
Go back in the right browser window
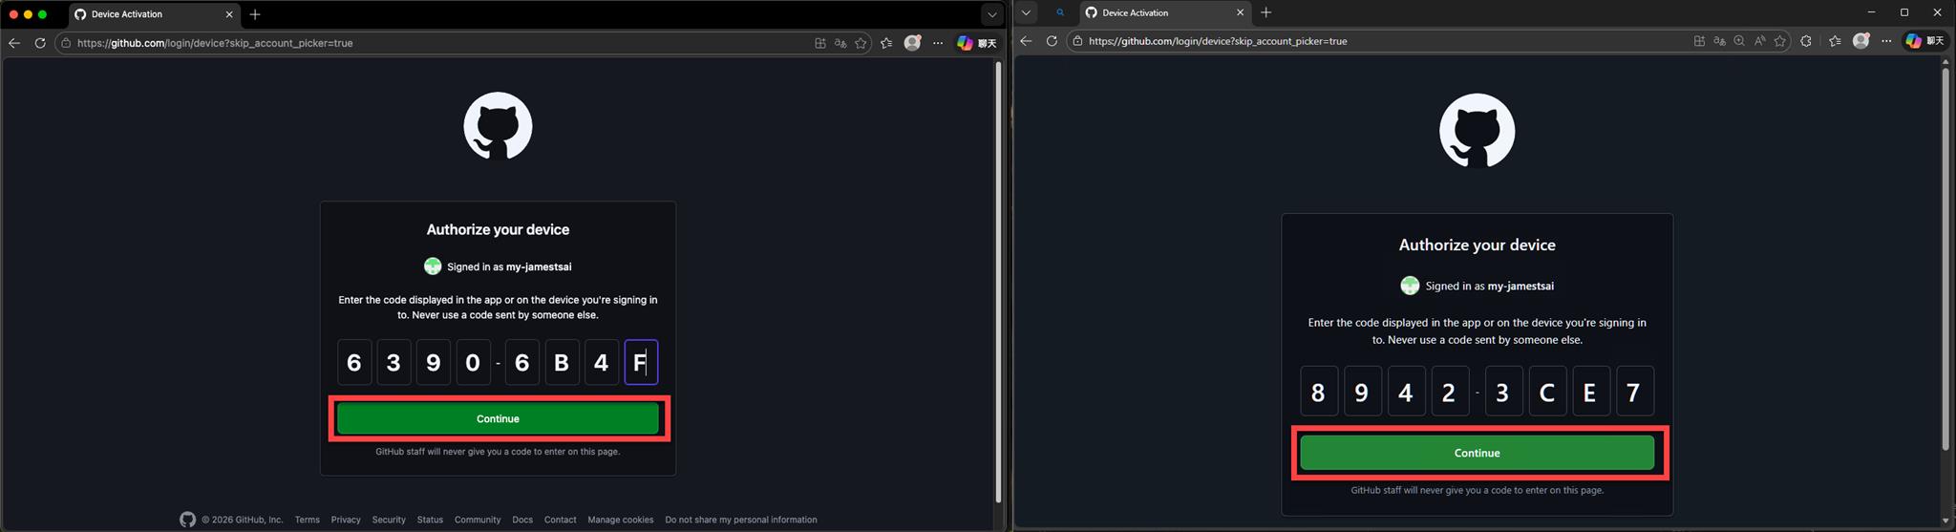click(x=1026, y=41)
